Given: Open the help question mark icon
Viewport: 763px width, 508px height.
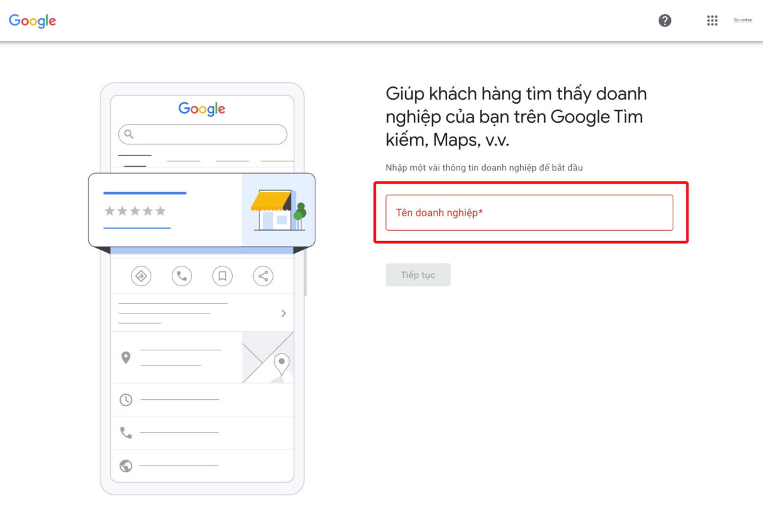Looking at the screenshot, I should 664,20.
